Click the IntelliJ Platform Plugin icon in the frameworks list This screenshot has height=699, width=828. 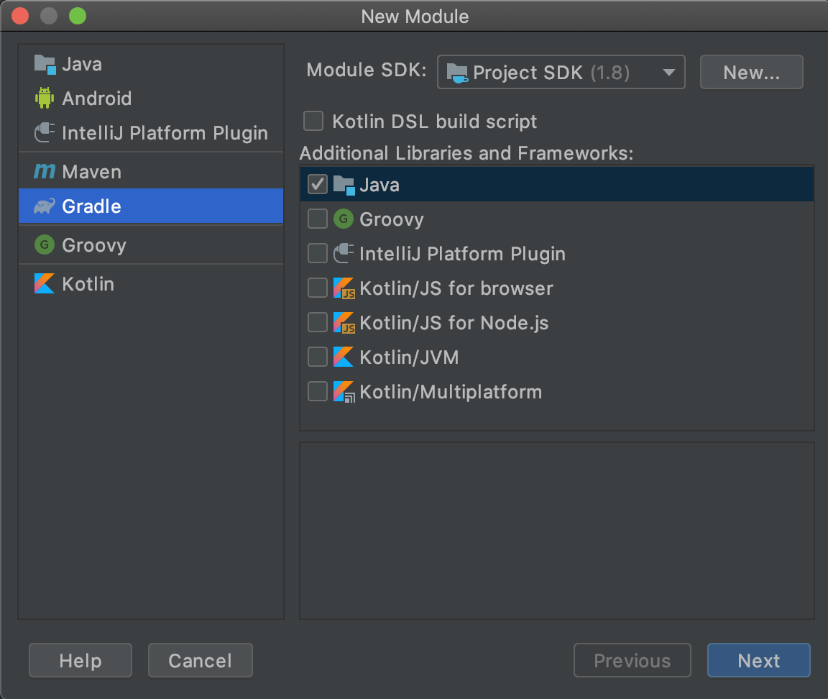tap(344, 254)
